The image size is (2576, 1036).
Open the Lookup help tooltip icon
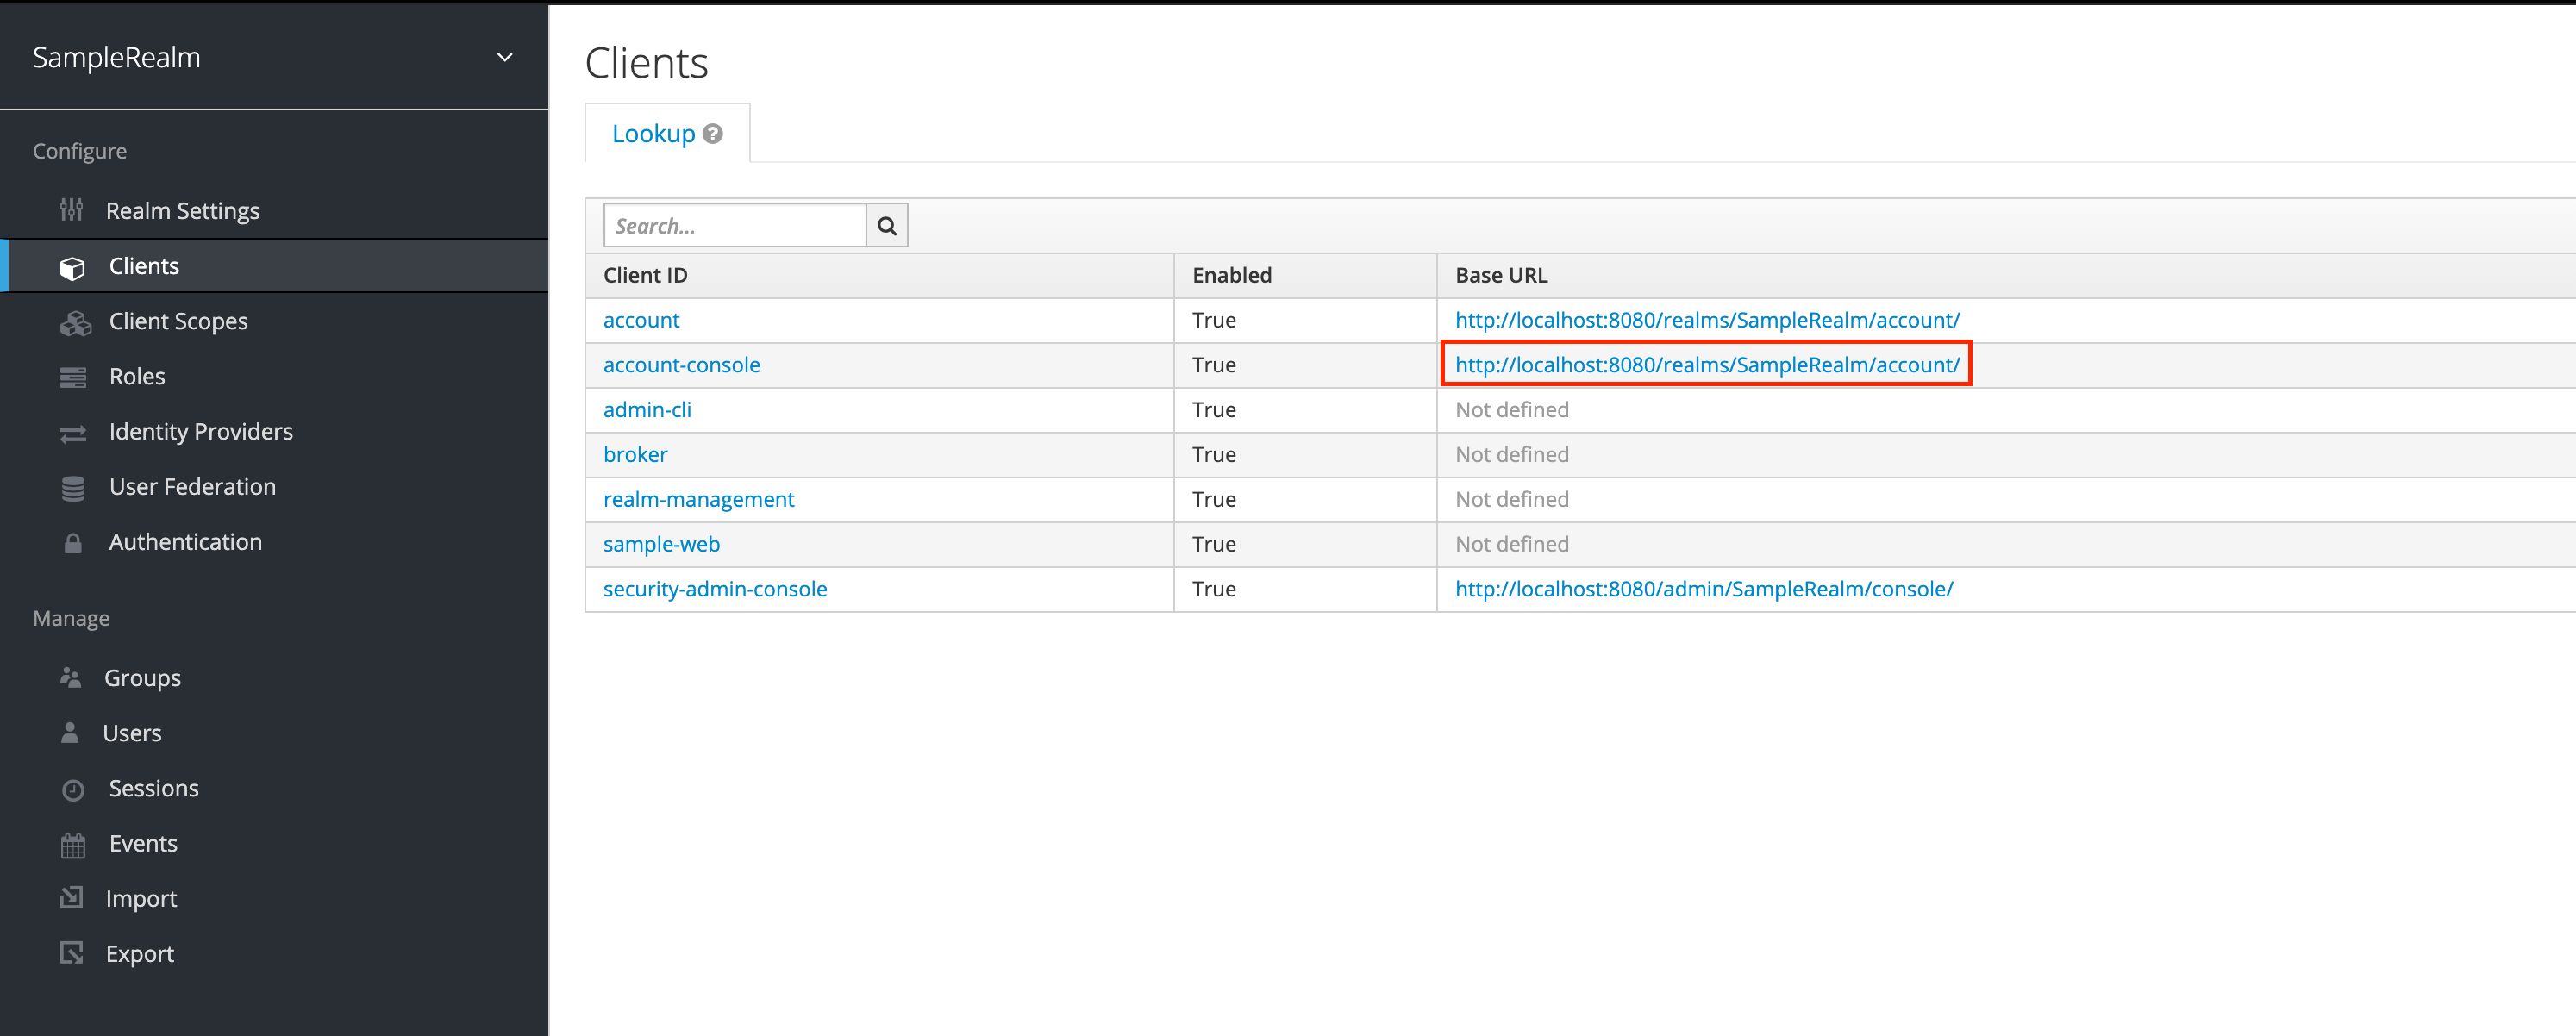[713, 132]
